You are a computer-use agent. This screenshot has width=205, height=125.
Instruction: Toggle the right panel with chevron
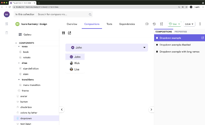pos(152,110)
